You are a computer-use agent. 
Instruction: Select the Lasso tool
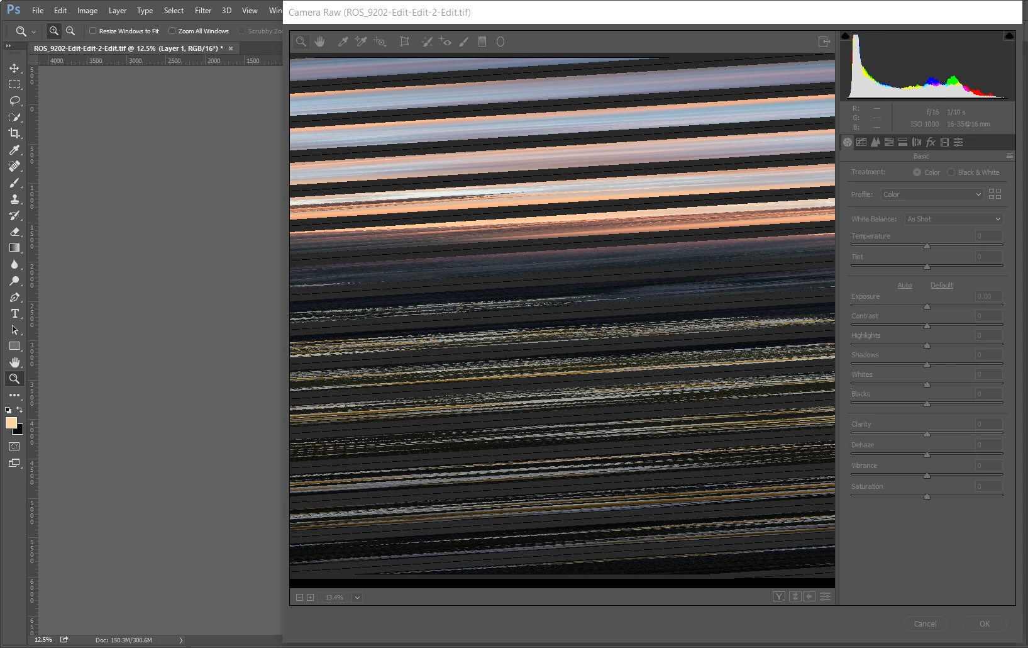pyautogui.click(x=14, y=101)
